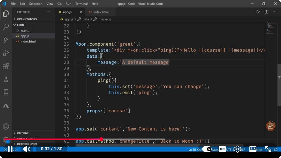Toggle the video autoplay switch
This screenshot has width=281, height=158.
click(x=207, y=149)
